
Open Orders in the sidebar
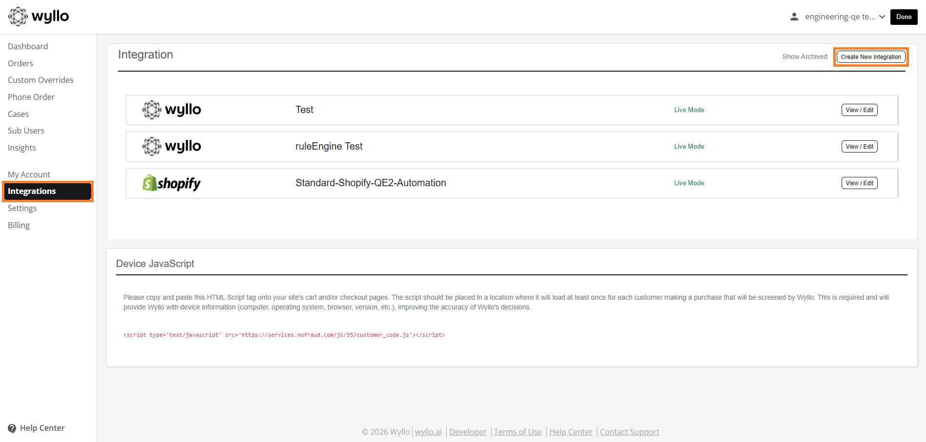point(20,63)
